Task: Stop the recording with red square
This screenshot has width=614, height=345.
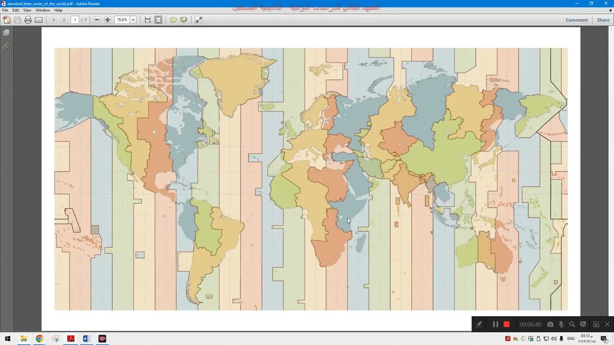Action: pos(507,324)
